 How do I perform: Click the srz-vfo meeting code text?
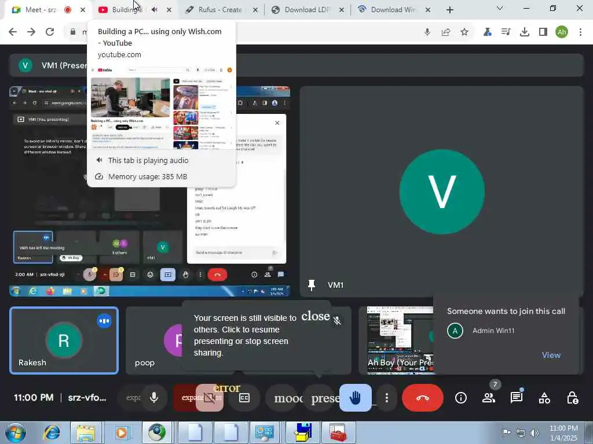coord(87,398)
